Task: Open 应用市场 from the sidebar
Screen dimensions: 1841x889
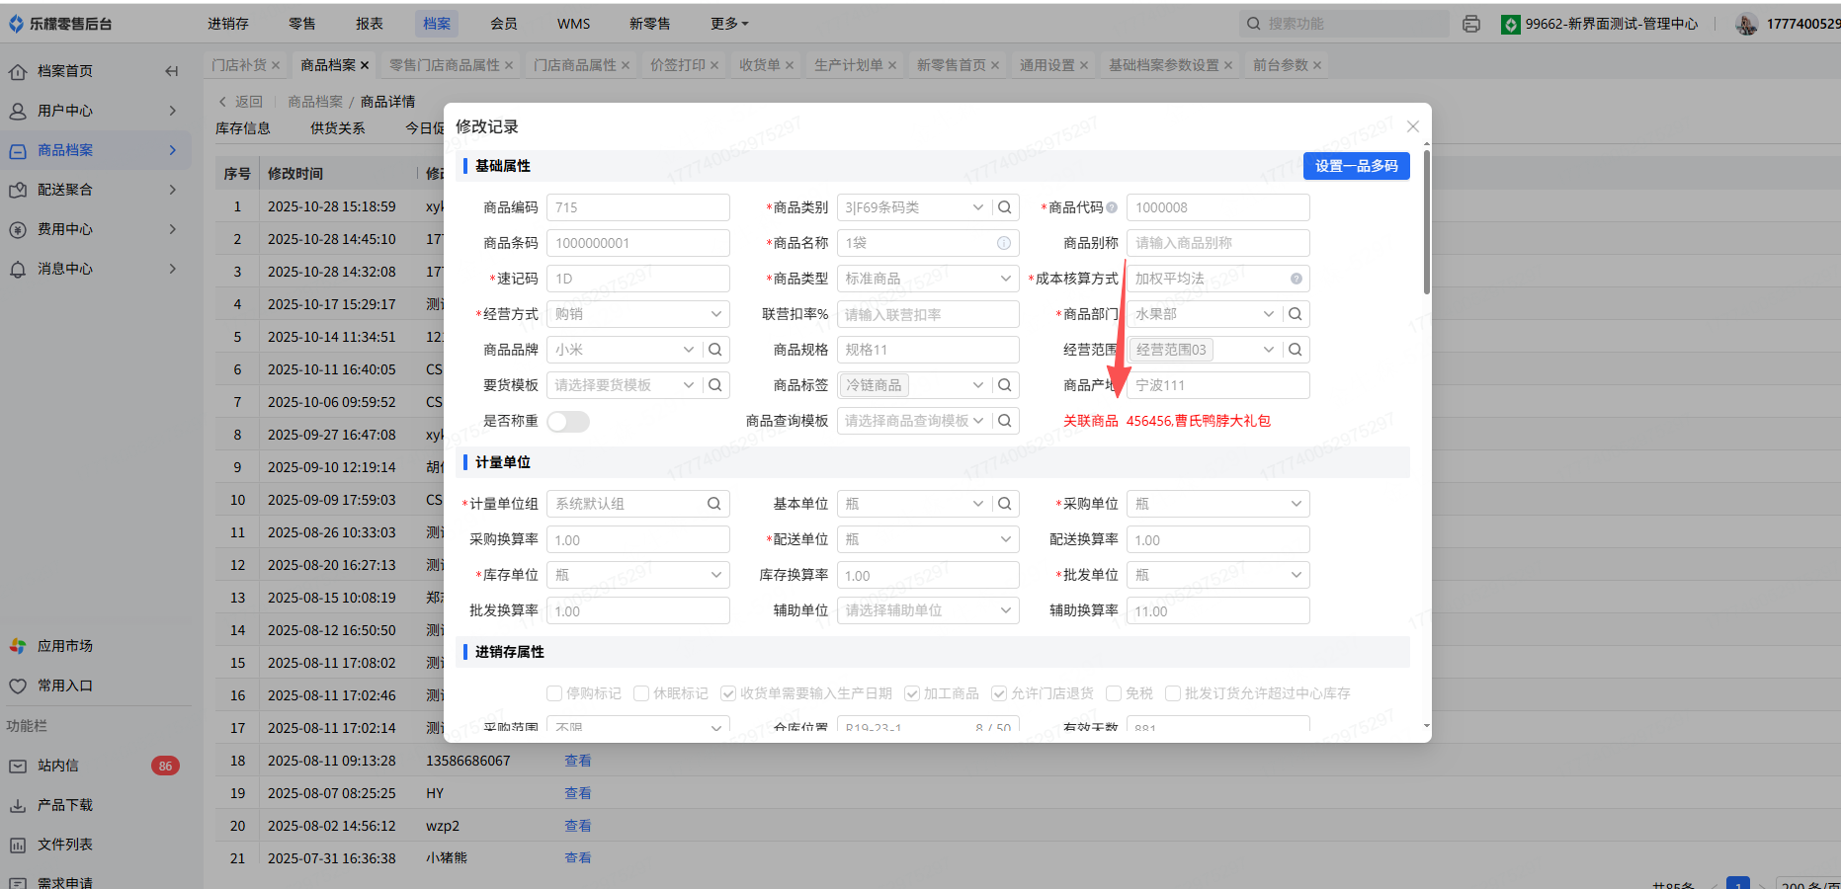Action: 65,646
